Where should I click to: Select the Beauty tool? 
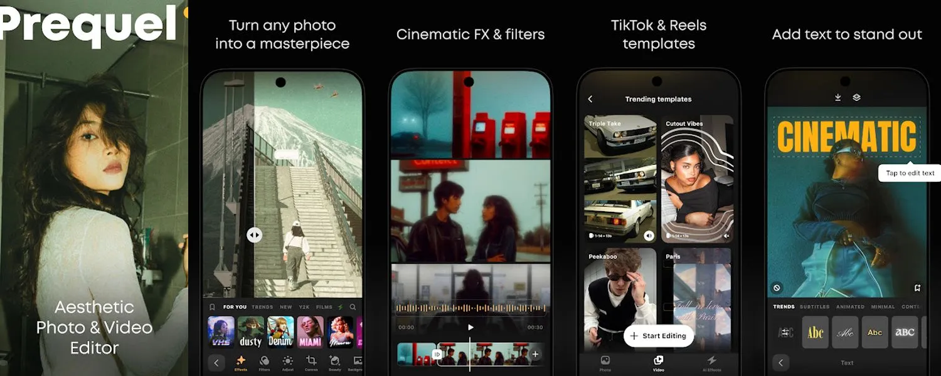334,360
